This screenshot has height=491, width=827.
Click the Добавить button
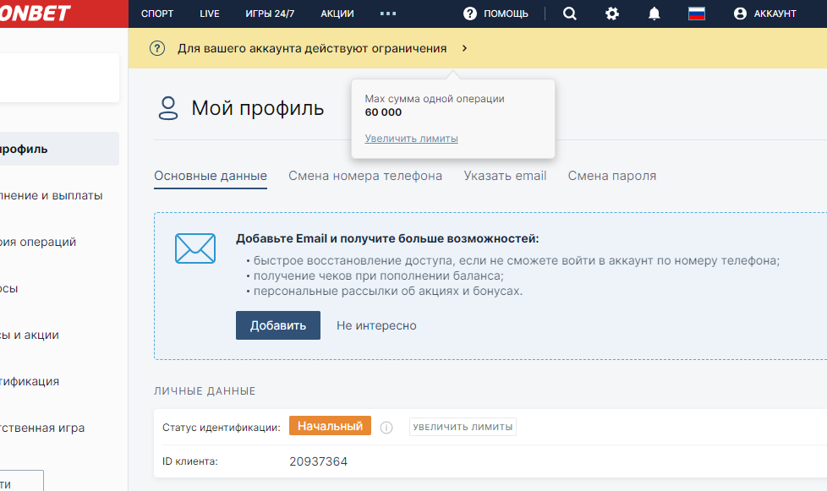tap(278, 325)
